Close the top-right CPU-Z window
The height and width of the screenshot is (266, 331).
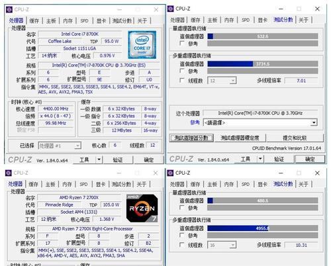click(317, 9)
